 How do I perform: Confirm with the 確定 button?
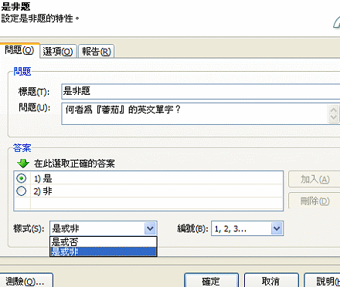pos(211,281)
